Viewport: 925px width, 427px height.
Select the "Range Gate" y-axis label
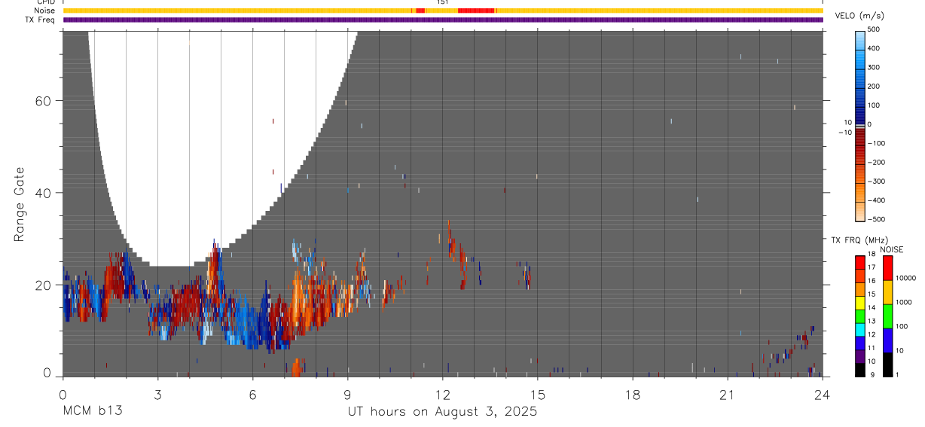coord(19,205)
